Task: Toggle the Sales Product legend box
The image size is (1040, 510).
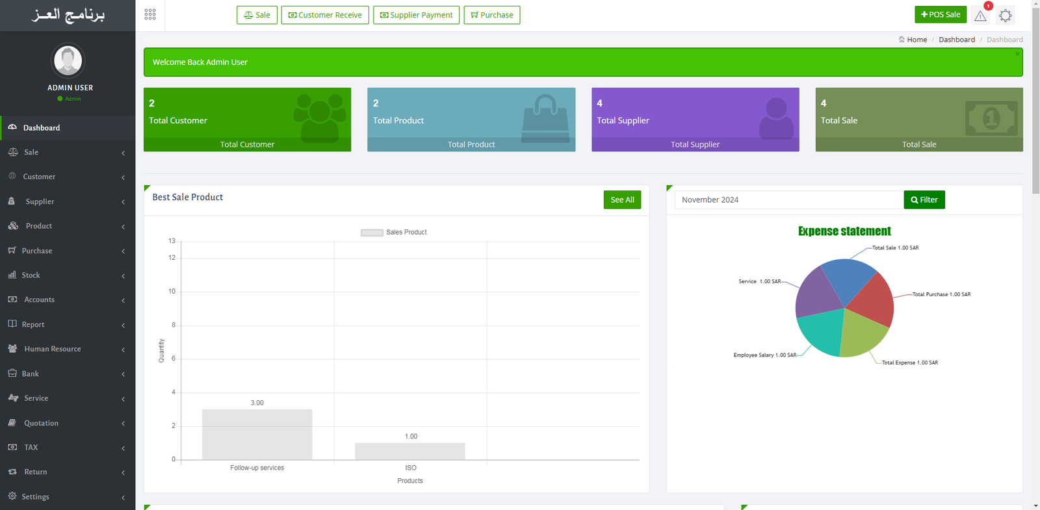Action: tap(372, 233)
